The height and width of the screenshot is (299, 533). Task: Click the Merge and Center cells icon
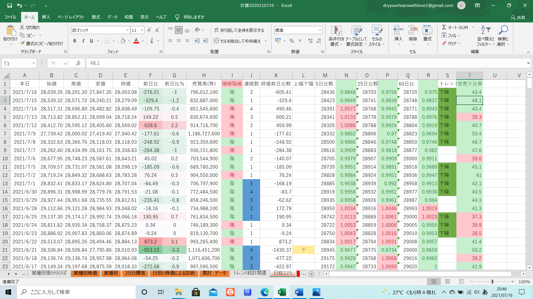click(216, 41)
